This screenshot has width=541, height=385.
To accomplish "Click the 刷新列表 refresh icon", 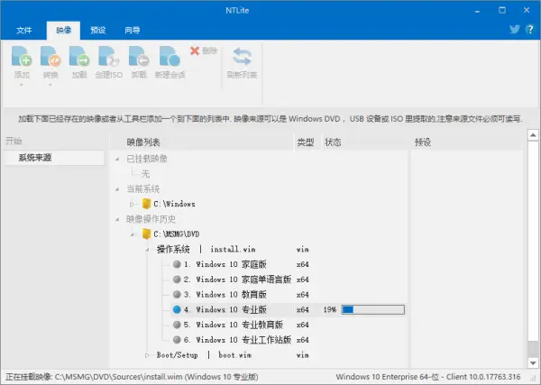I will coord(242,57).
